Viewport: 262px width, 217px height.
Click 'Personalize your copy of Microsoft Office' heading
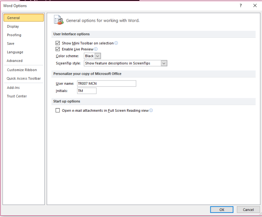87,74
